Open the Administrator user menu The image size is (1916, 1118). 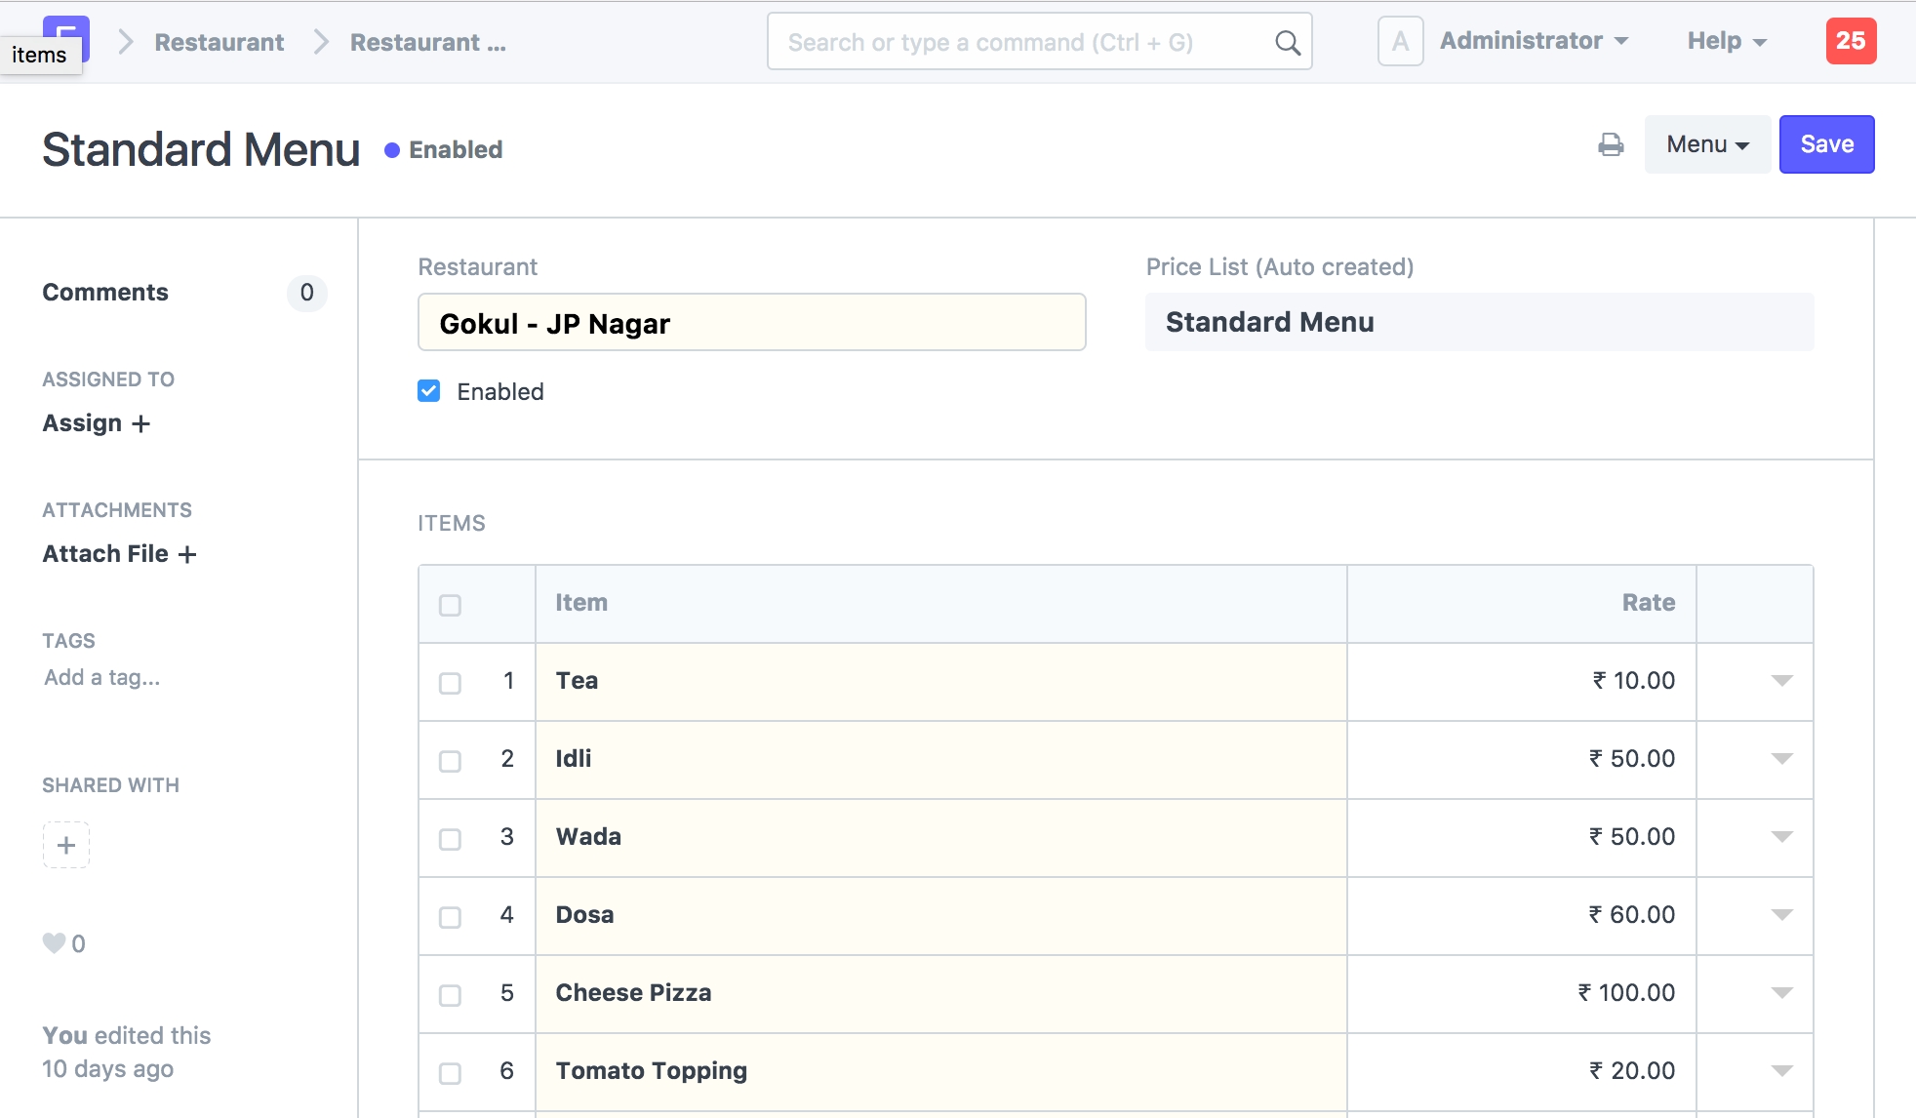(1534, 41)
